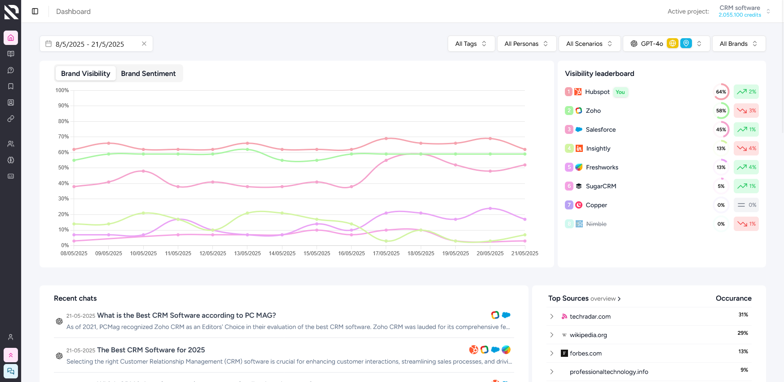Switch to the Brand Sentiment tab
This screenshot has width=784, height=382.
pos(148,73)
